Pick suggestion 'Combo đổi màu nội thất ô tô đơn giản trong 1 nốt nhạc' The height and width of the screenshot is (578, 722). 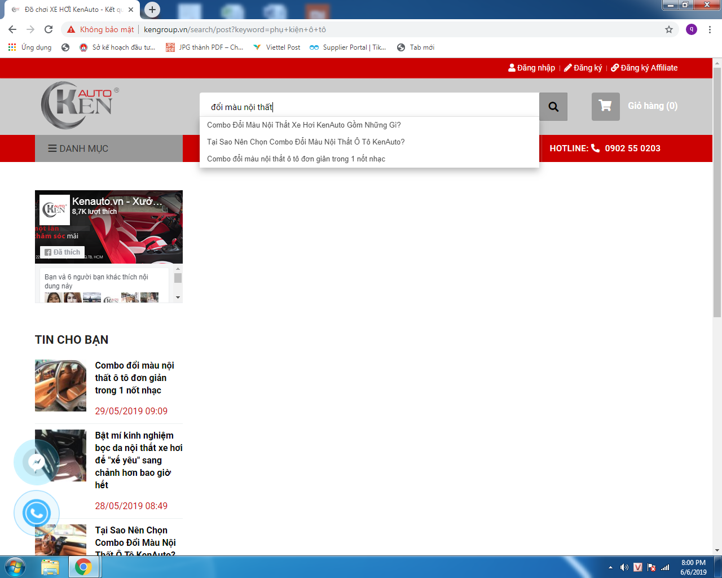click(x=296, y=159)
